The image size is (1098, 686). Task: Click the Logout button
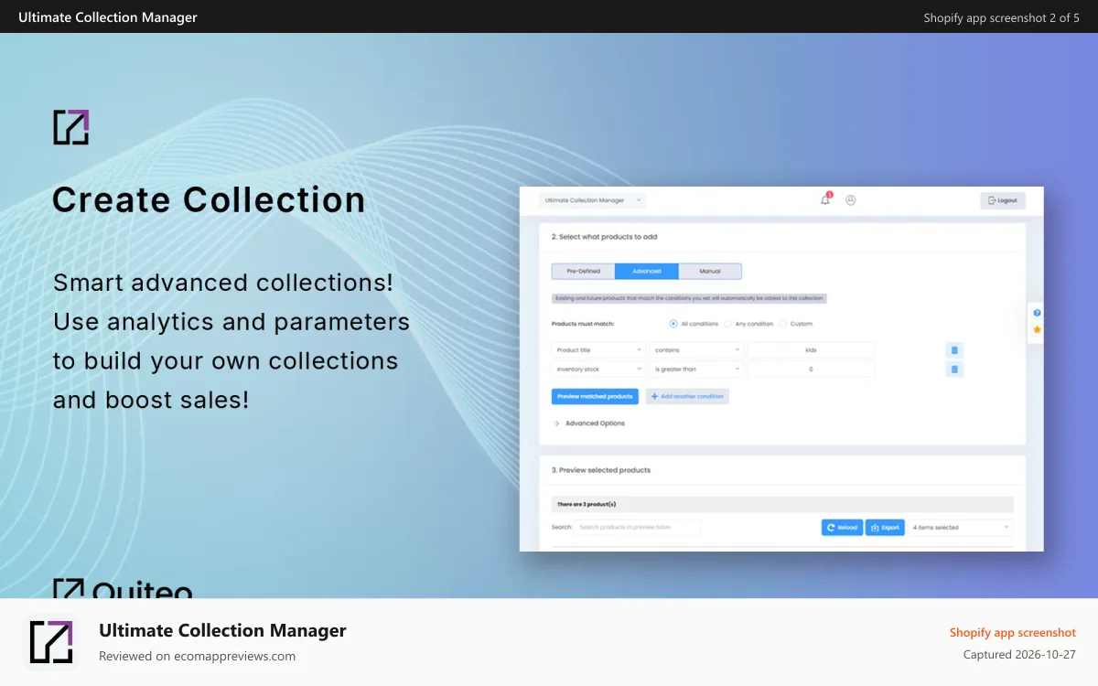pos(1003,200)
